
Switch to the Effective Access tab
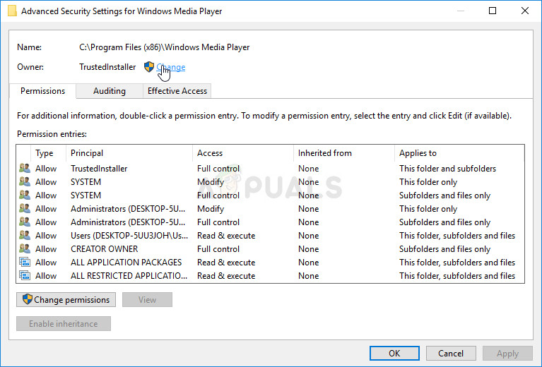pyautogui.click(x=177, y=91)
